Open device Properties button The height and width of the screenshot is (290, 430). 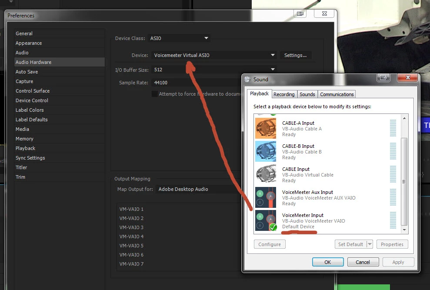392,244
